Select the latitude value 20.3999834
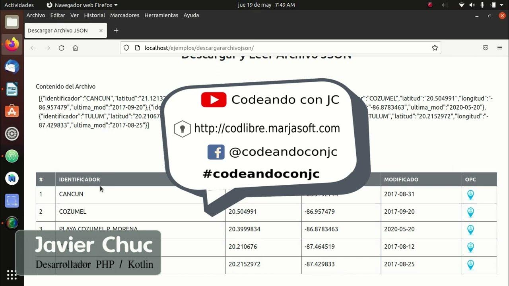Viewport: 509px width, 286px height. (244, 229)
